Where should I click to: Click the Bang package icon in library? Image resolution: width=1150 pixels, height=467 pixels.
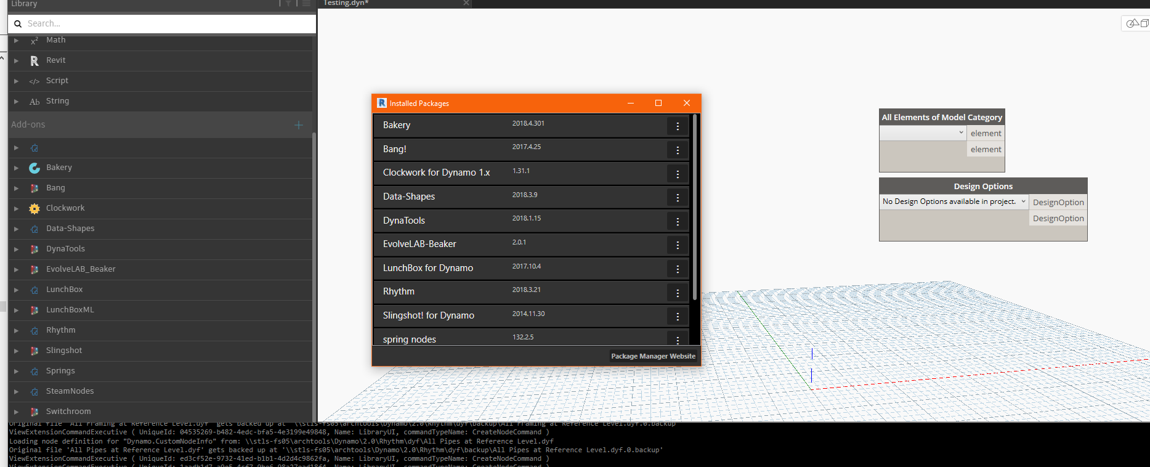[34, 188]
